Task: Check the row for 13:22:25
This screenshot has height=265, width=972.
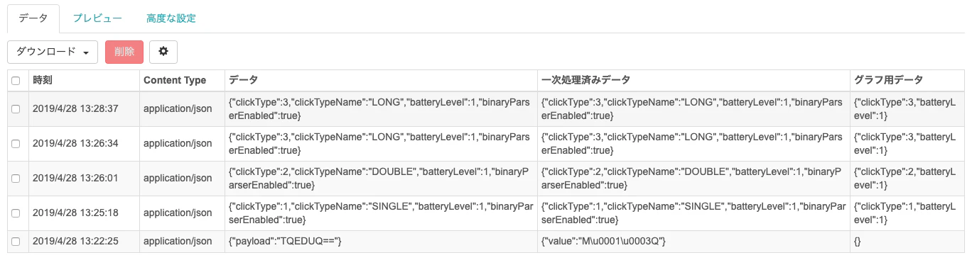Action: 16,241
